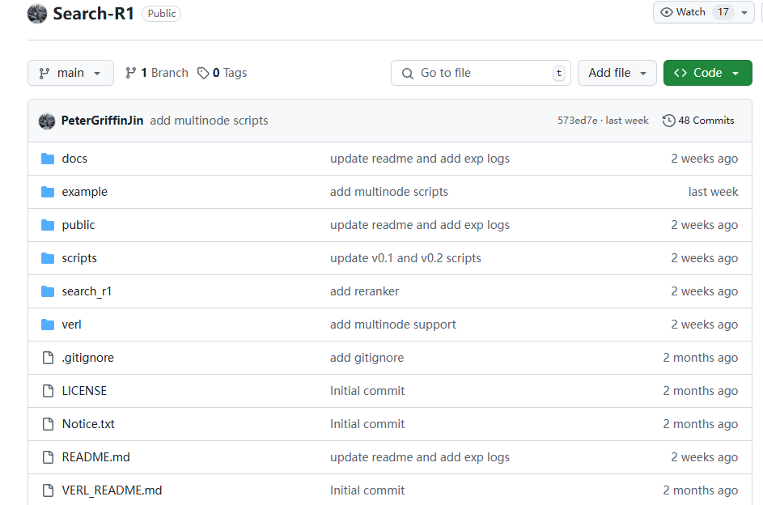
Task: Click '2 months ago' in the .gitignore row
Action: pos(700,358)
